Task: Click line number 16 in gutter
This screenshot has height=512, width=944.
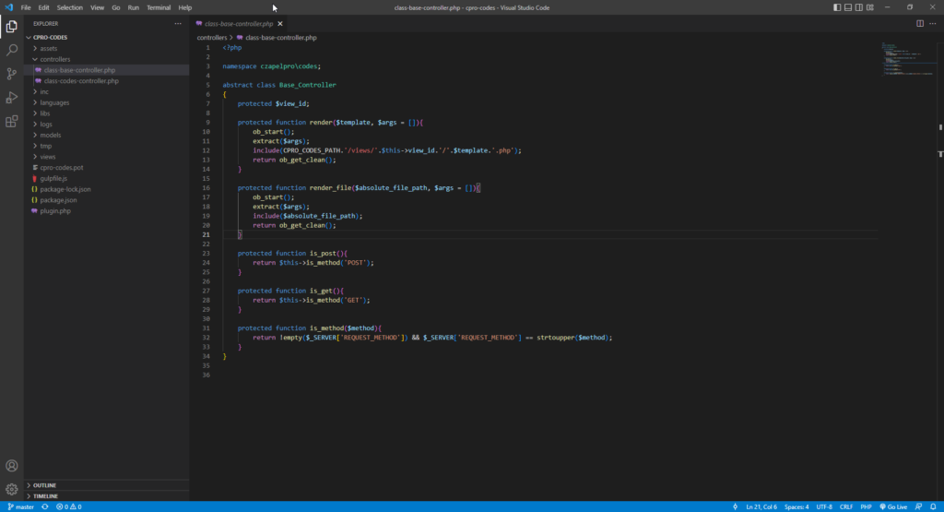Action: [206, 188]
